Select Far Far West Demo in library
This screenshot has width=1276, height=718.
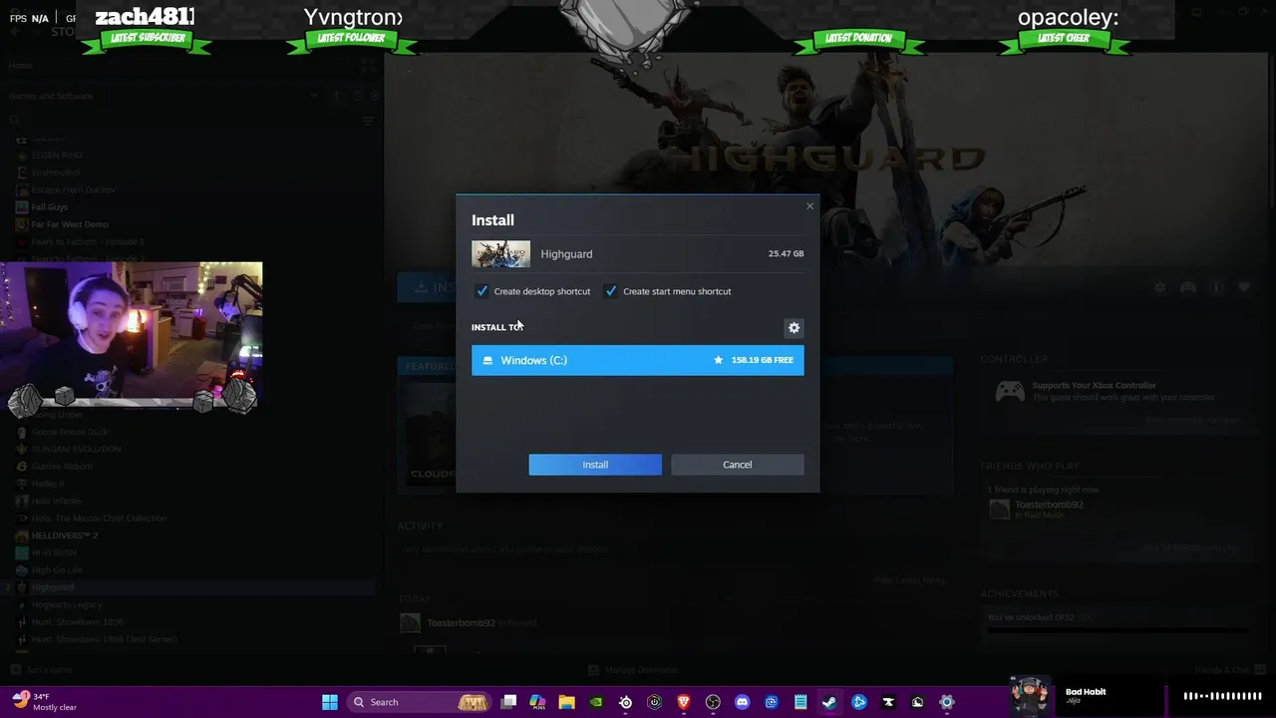[70, 224]
